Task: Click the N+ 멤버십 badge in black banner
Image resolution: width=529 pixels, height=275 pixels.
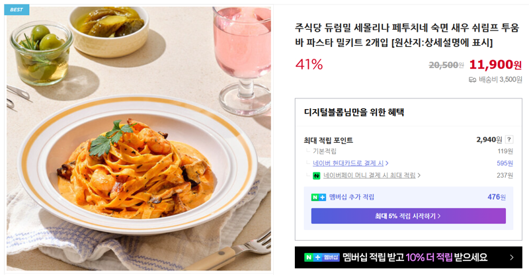Action: pyautogui.click(x=321, y=257)
